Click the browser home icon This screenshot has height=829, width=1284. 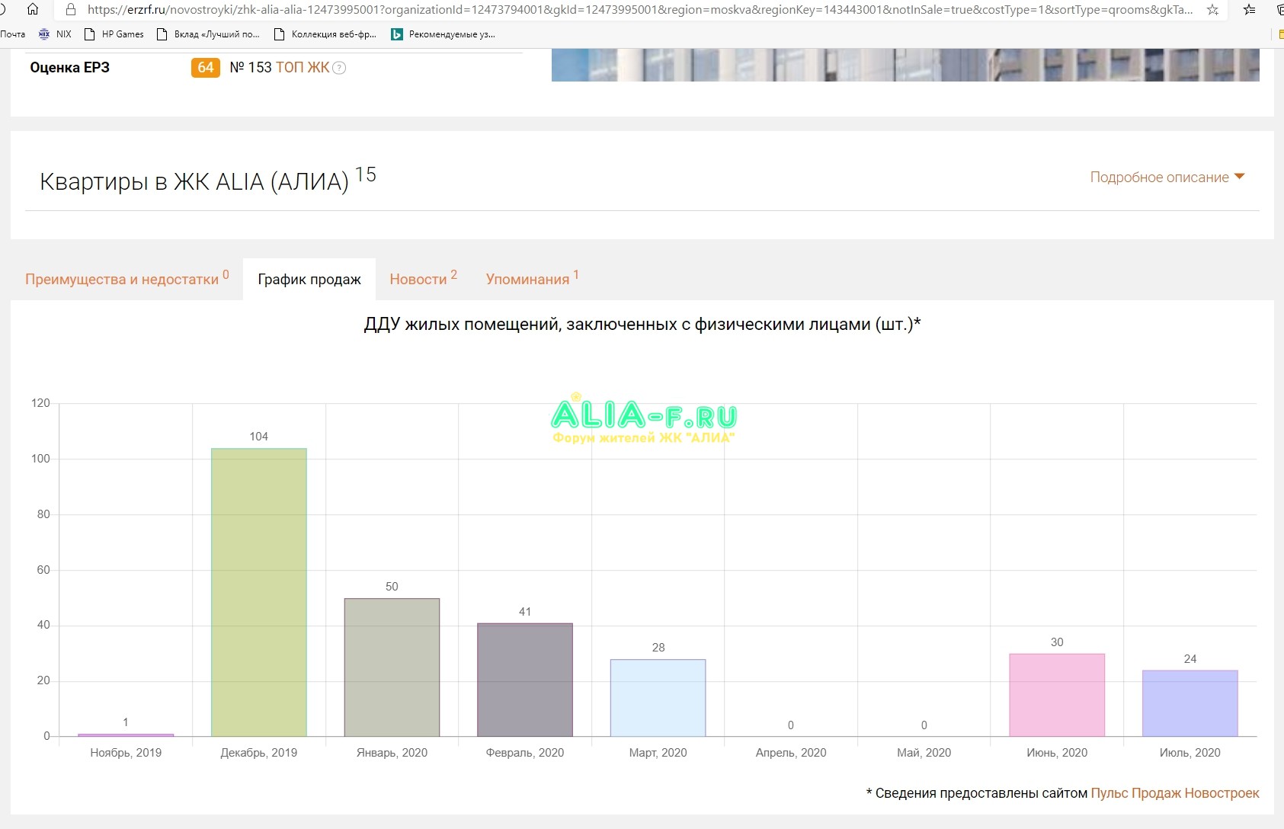(x=33, y=10)
